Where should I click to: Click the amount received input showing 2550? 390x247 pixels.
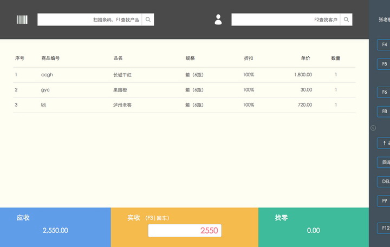coord(185,230)
